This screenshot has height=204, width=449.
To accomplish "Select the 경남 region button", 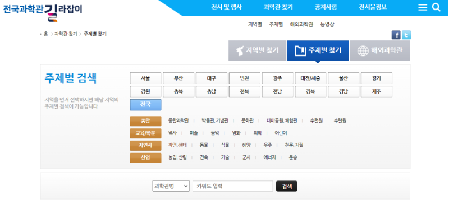I will (x=343, y=91).
